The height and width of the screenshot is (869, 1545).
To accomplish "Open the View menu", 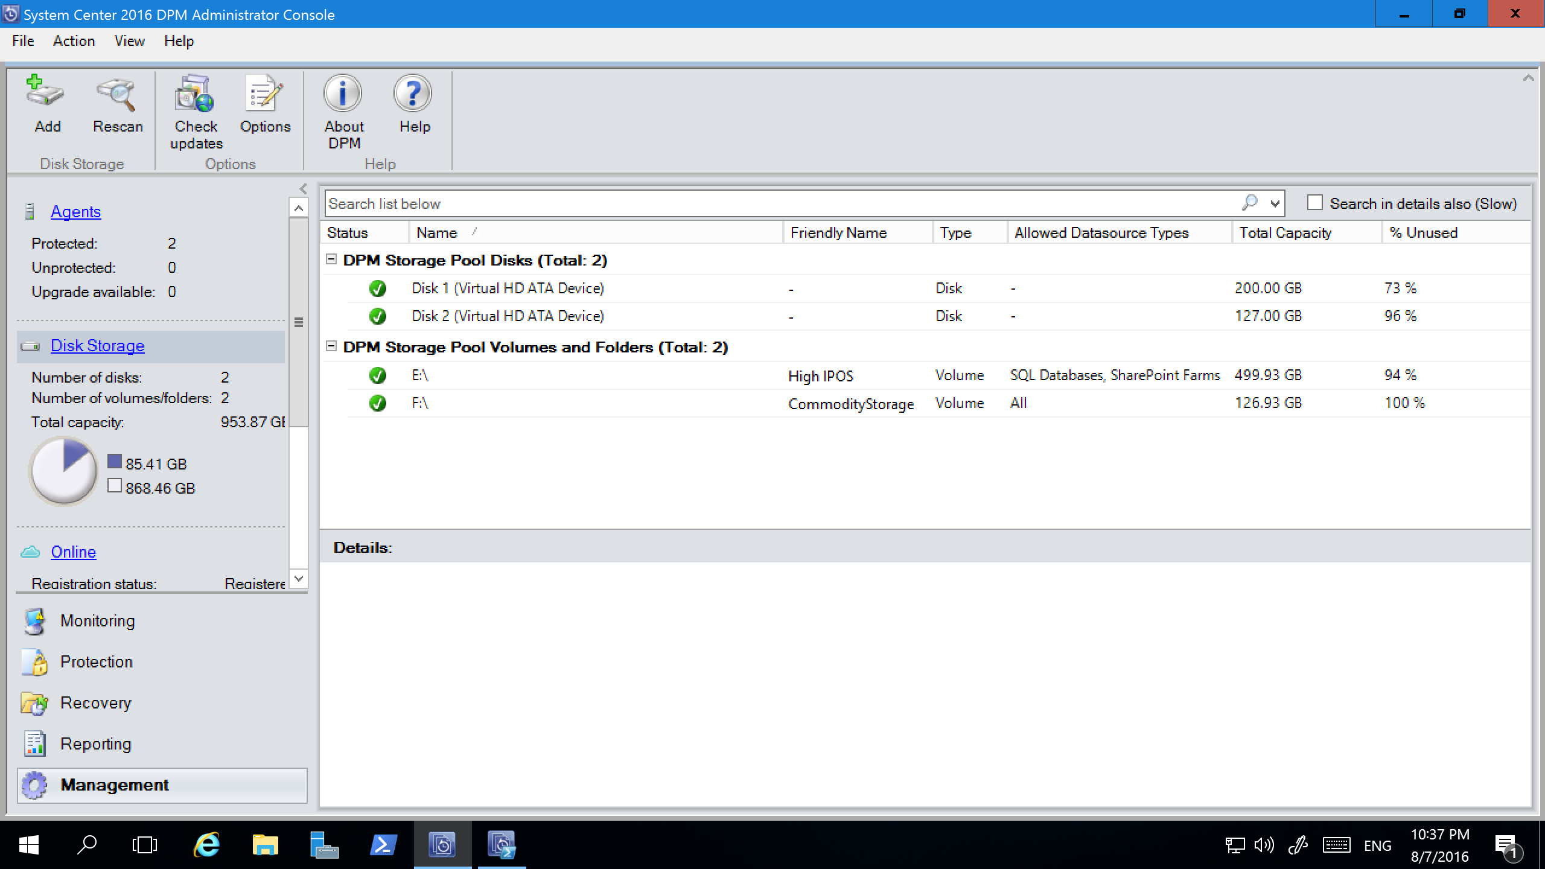I will pos(127,40).
